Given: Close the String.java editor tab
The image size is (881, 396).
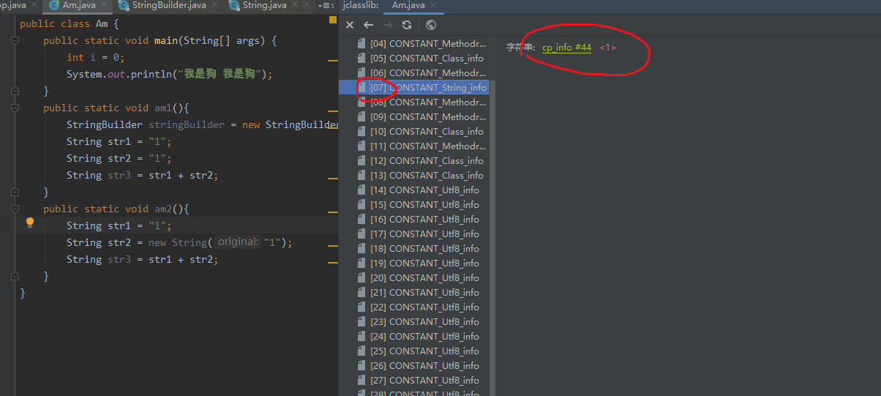Looking at the screenshot, I should [x=296, y=6].
